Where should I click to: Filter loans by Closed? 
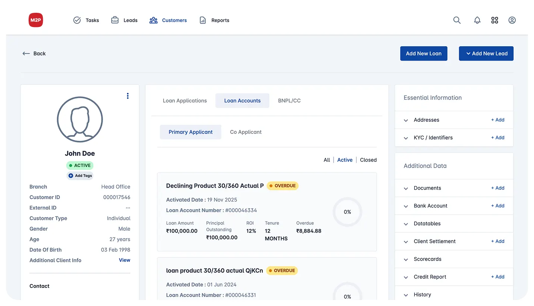point(368,160)
